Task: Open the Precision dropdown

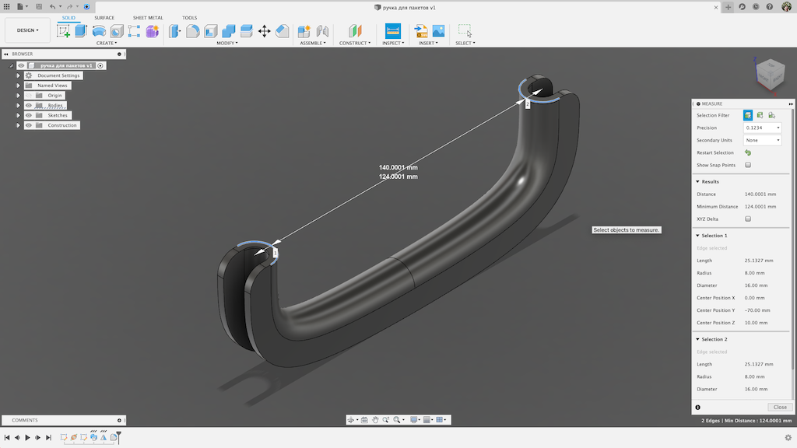Action: 763,128
